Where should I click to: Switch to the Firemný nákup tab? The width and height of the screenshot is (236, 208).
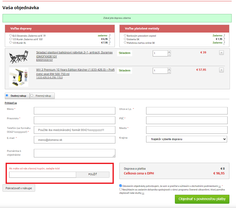(42, 96)
